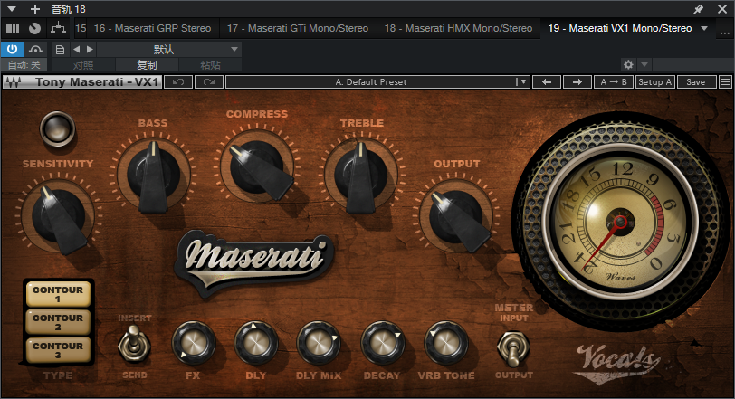Open the ellipsis overflow menu
The width and height of the screenshot is (735, 399).
[725, 32]
